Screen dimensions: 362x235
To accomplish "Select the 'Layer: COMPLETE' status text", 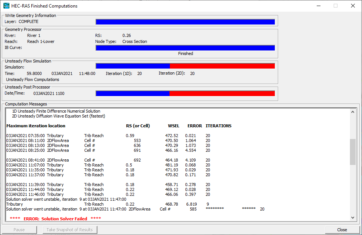I will [22, 22].
